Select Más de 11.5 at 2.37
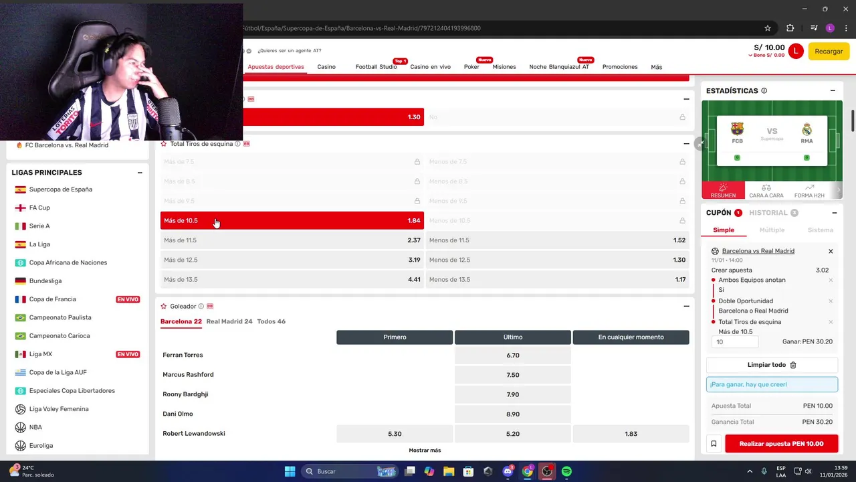This screenshot has width=856, height=482. coord(292,240)
